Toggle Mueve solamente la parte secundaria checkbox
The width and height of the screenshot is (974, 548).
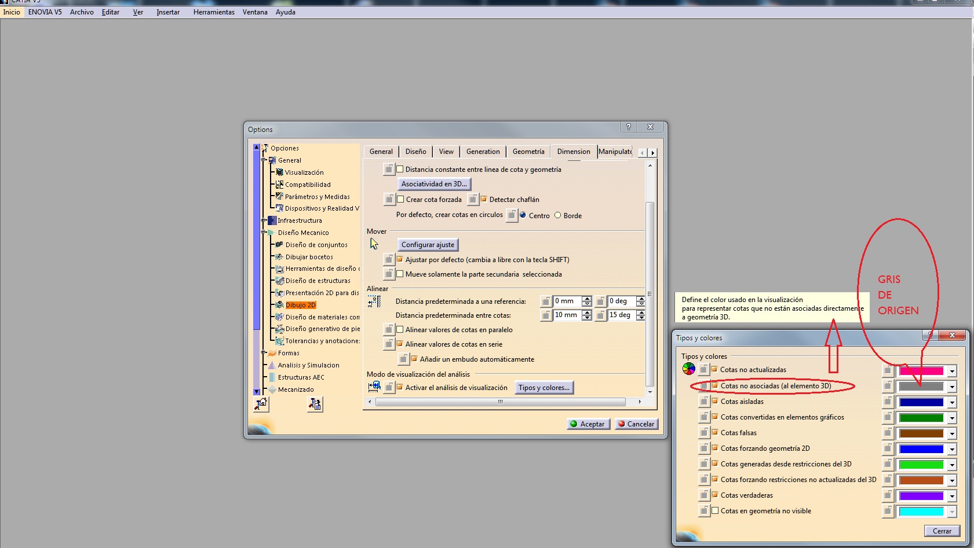point(400,274)
